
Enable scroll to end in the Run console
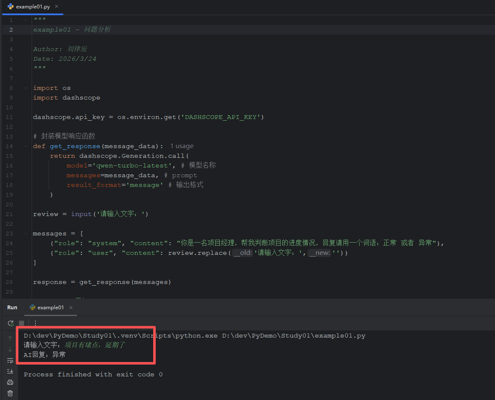[10, 371]
